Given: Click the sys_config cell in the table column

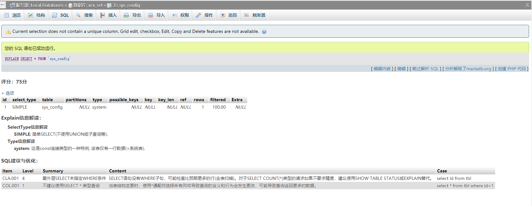Looking at the screenshot, I should 52,107.
